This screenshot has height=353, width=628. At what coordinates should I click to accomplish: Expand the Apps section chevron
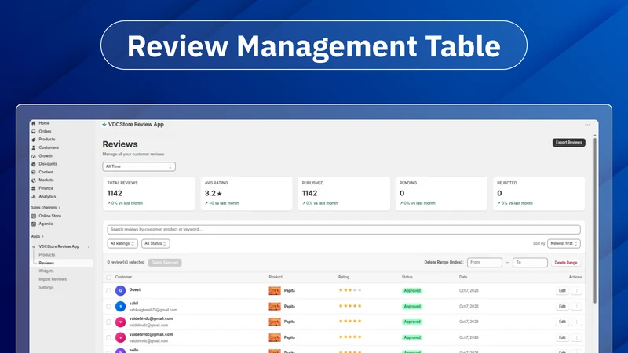tap(42, 237)
